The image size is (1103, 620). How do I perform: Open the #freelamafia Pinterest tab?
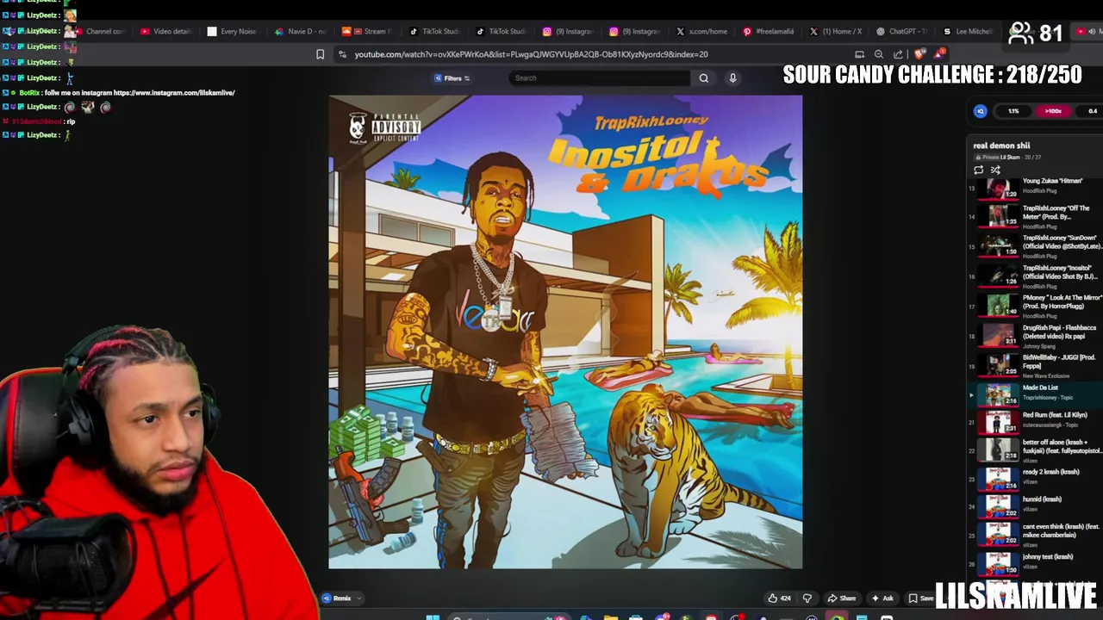click(769, 31)
